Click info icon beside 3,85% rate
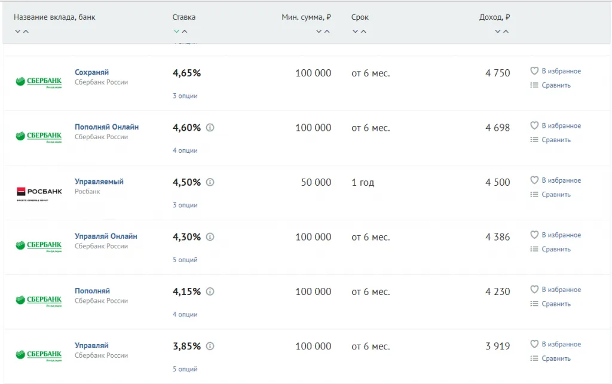Screen dimensions: 612x384 [210, 346]
